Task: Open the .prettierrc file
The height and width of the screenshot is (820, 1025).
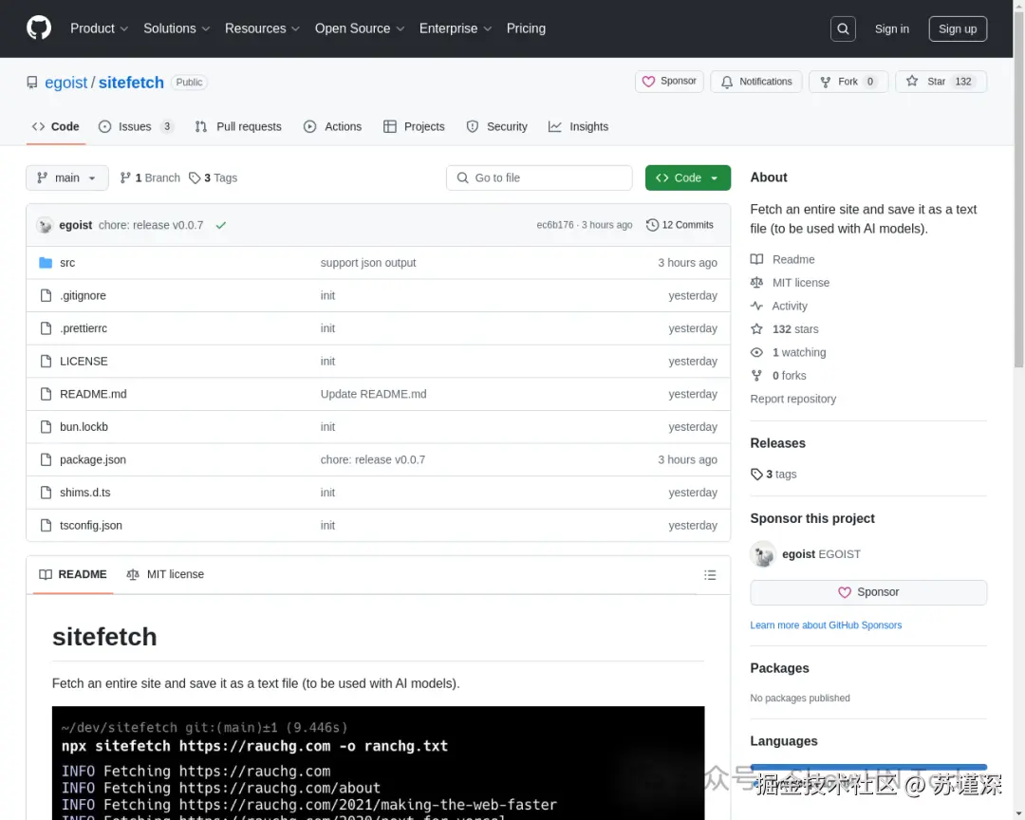Action: (x=83, y=328)
